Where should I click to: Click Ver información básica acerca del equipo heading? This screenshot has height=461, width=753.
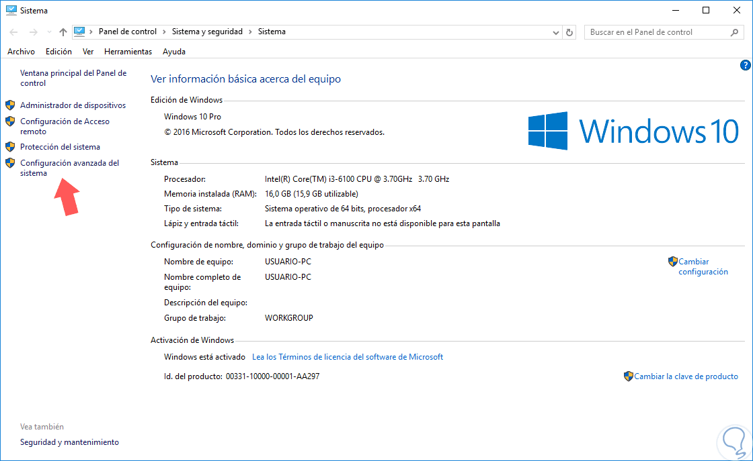point(245,79)
